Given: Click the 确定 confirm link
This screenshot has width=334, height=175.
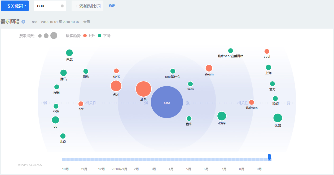Looking at the screenshot, I should click(x=112, y=6).
